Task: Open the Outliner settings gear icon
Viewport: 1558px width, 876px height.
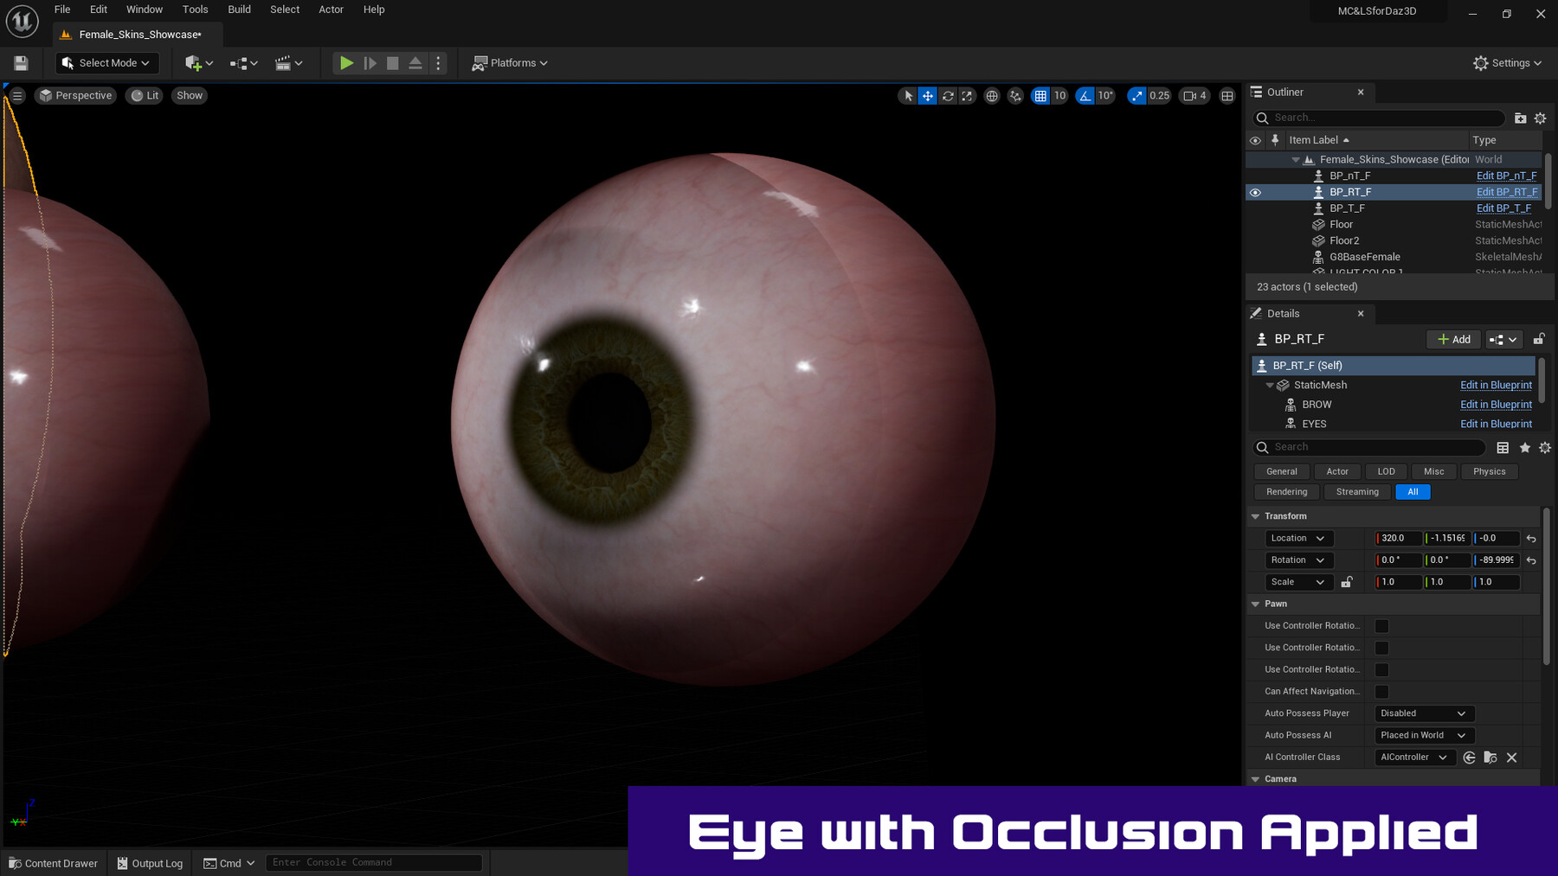Action: coord(1540,118)
